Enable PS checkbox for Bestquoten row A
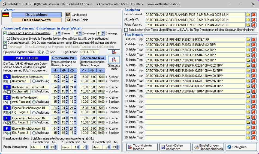259x154 pixels. click(x=9, y=81)
